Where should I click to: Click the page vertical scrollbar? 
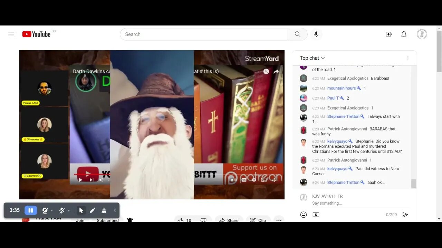pyautogui.click(x=439, y=52)
